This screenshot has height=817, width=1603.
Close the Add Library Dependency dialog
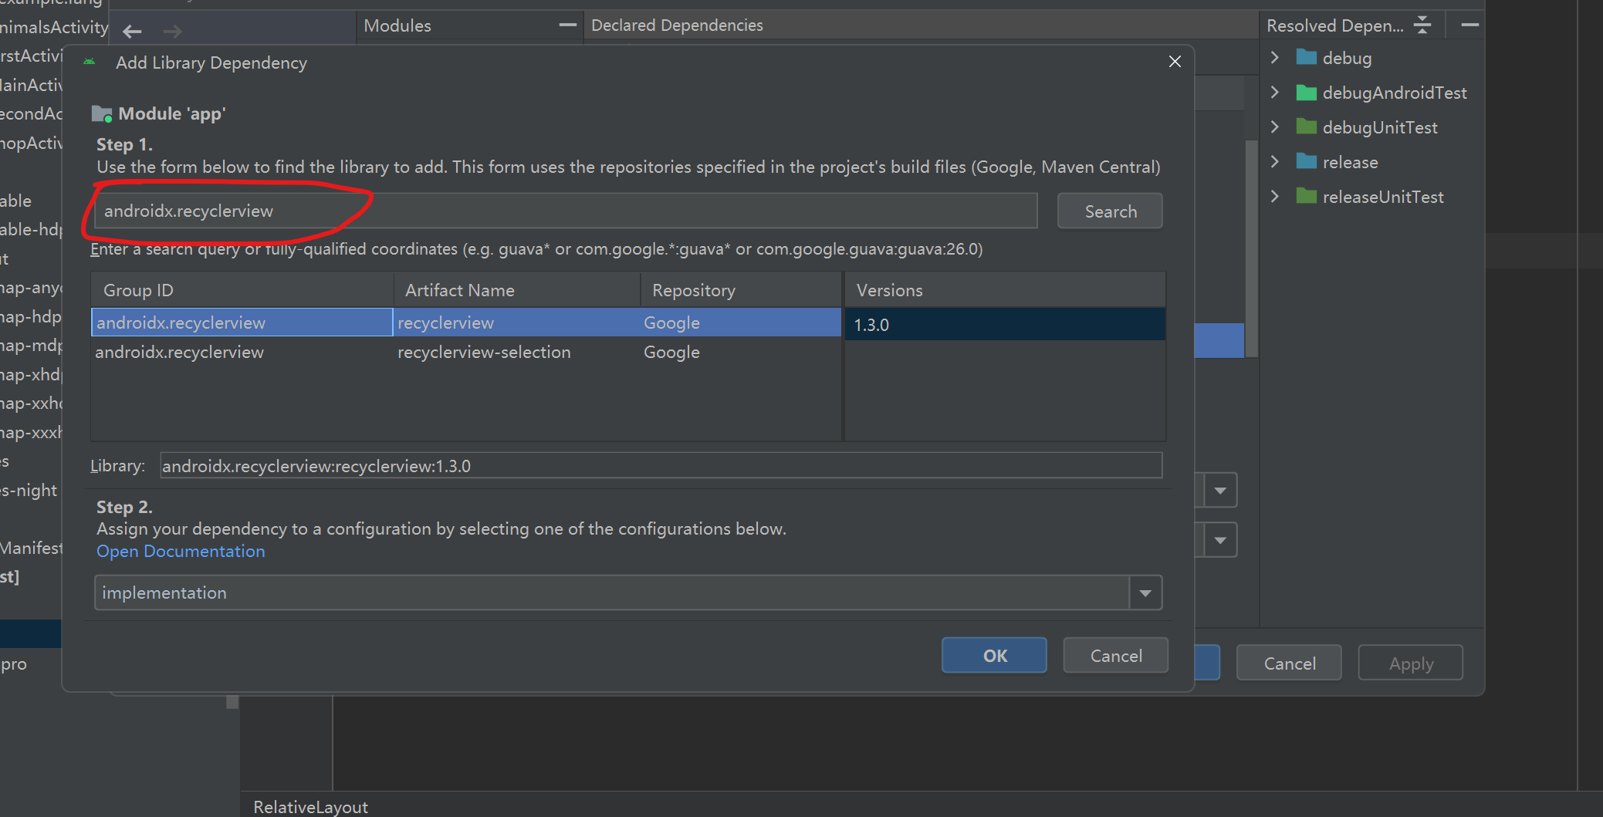(x=1175, y=62)
